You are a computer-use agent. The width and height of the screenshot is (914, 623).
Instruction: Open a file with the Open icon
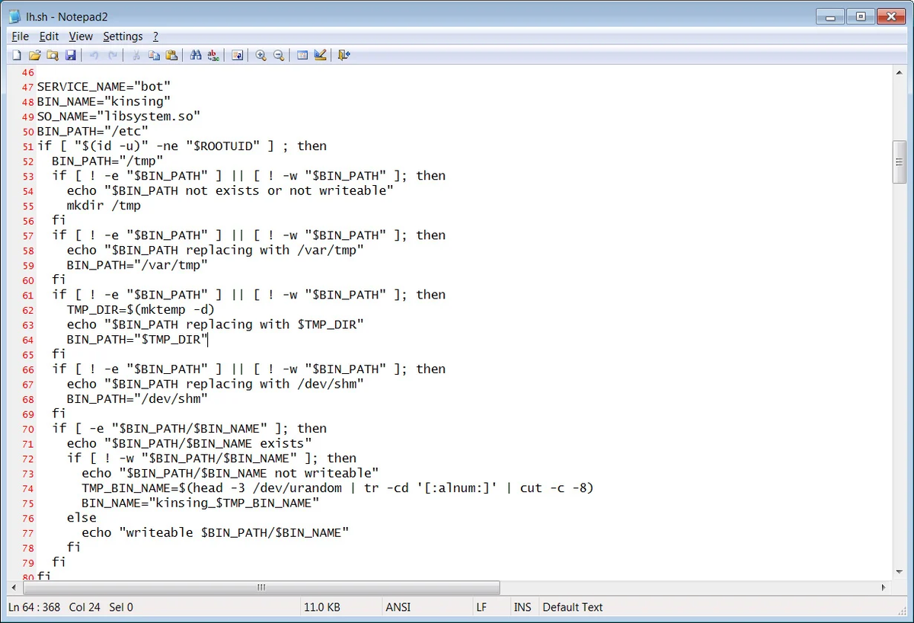click(34, 55)
